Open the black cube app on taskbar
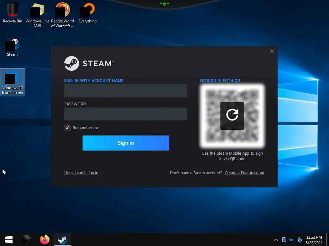The image size is (329, 246). pos(26,240)
